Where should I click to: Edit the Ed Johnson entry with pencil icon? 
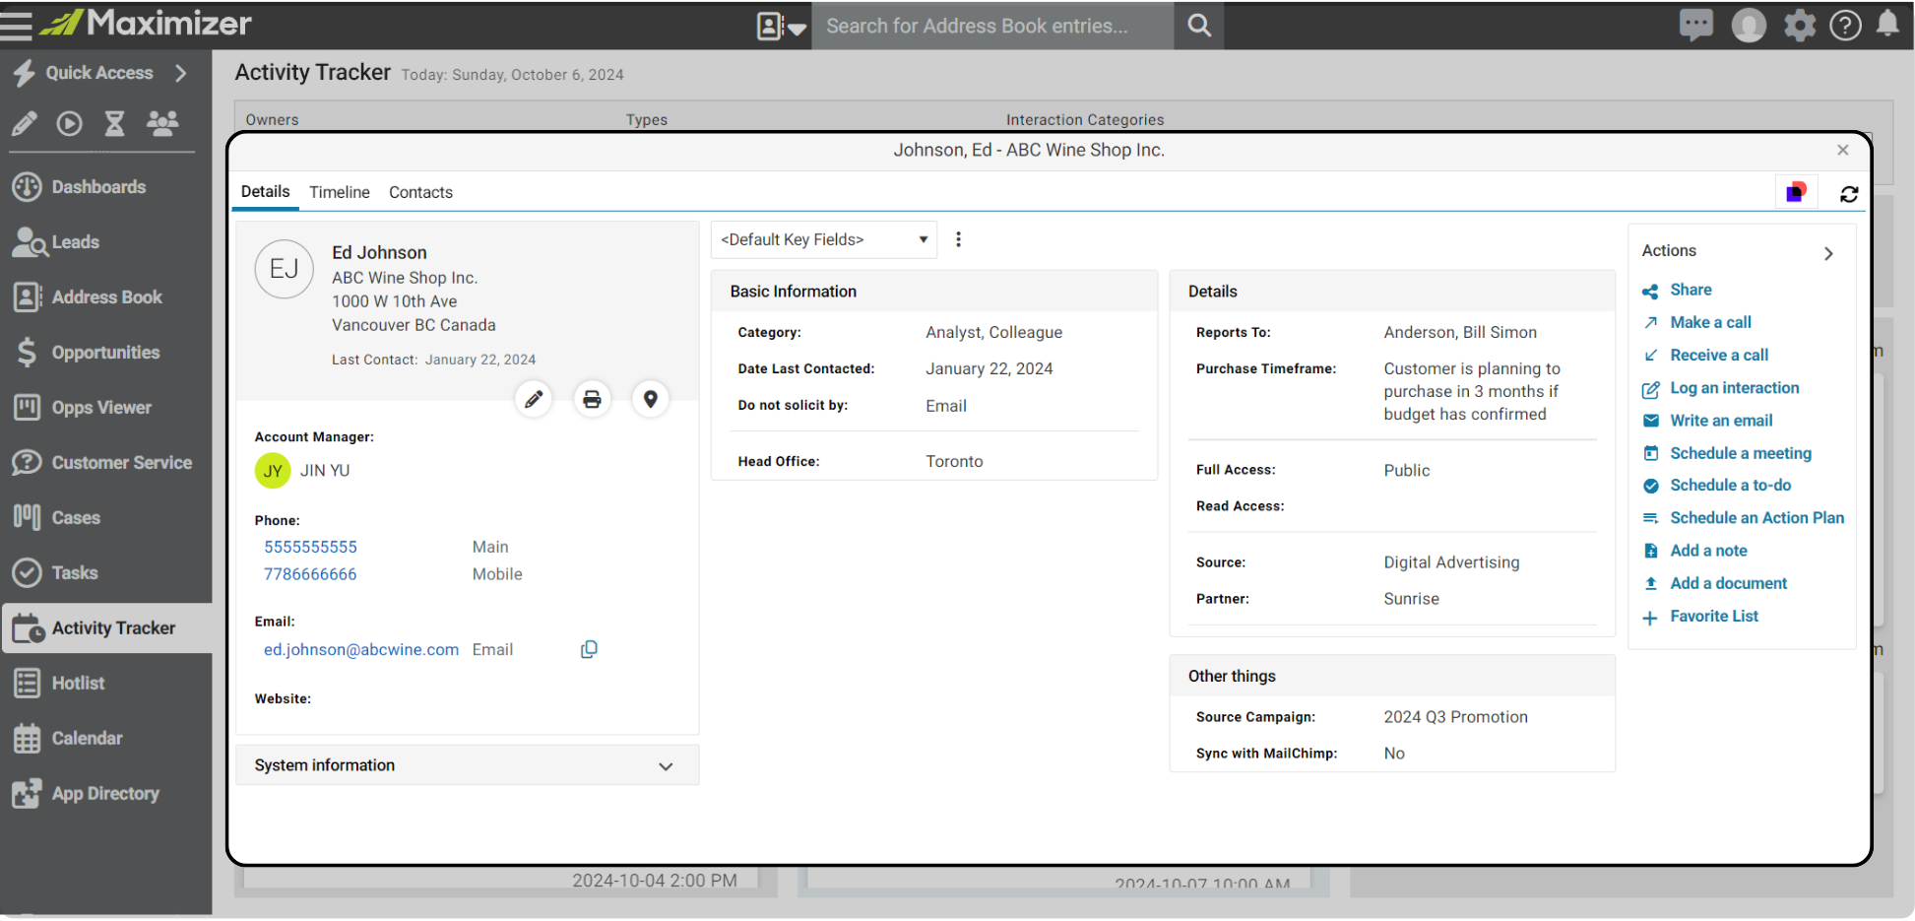533,399
